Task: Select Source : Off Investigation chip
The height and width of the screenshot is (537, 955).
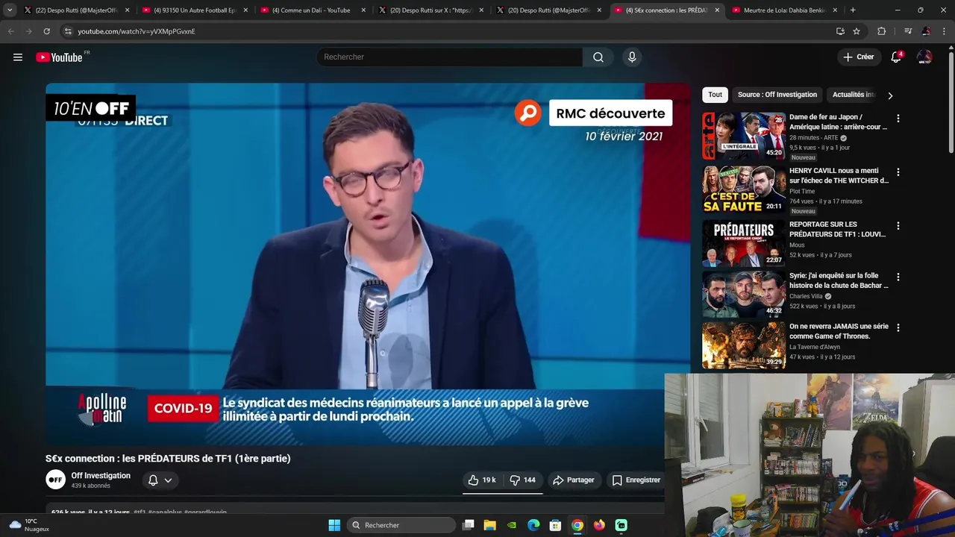Action: [777, 95]
